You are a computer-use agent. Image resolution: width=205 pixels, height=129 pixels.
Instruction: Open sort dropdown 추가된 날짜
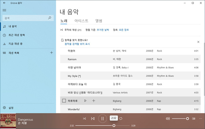point(103,30)
